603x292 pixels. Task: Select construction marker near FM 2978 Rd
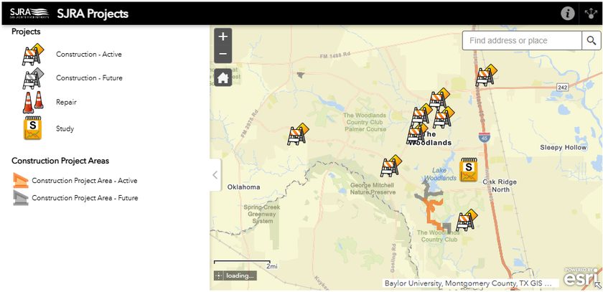(x=297, y=135)
